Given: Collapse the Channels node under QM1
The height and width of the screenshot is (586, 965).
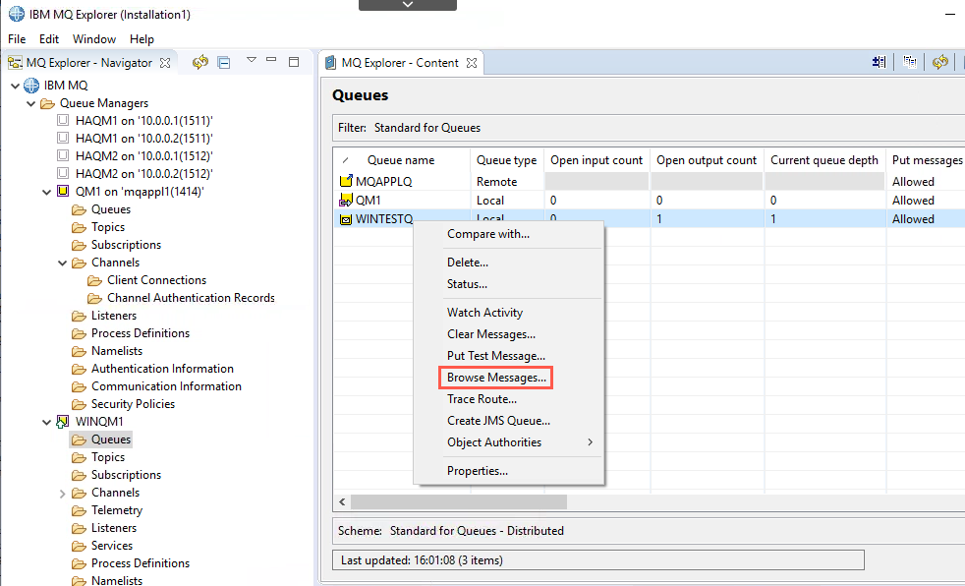Looking at the screenshot, I should (x=62, y=263).
